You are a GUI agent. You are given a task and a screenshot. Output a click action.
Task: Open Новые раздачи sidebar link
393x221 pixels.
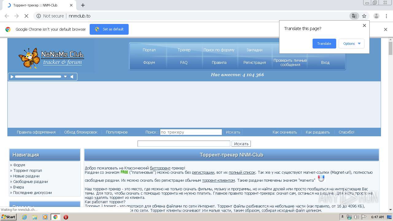click(x=26, y=176)
